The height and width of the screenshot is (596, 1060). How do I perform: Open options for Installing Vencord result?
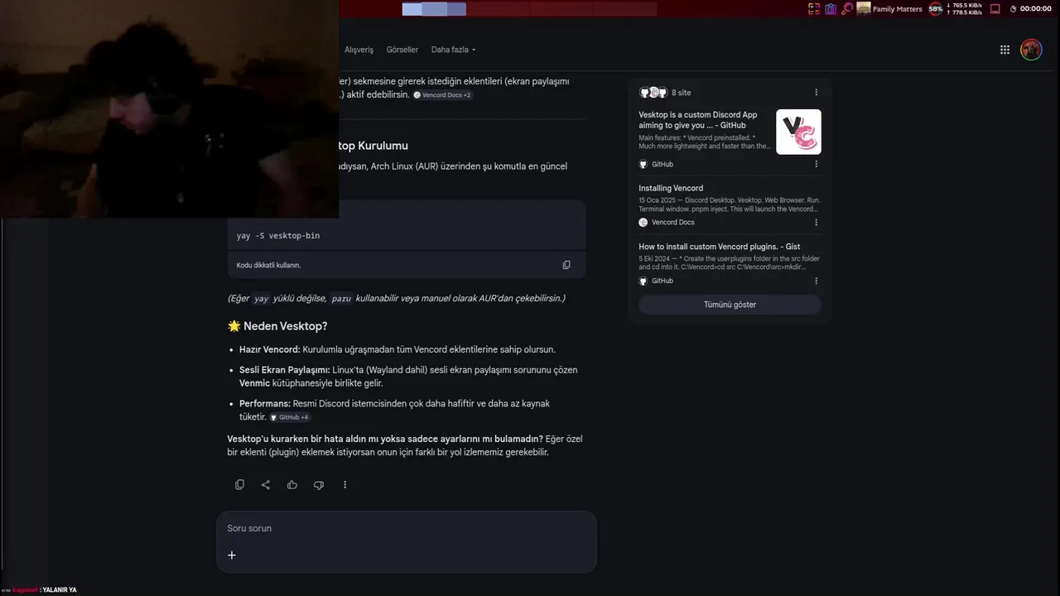[x=816, y=223]
